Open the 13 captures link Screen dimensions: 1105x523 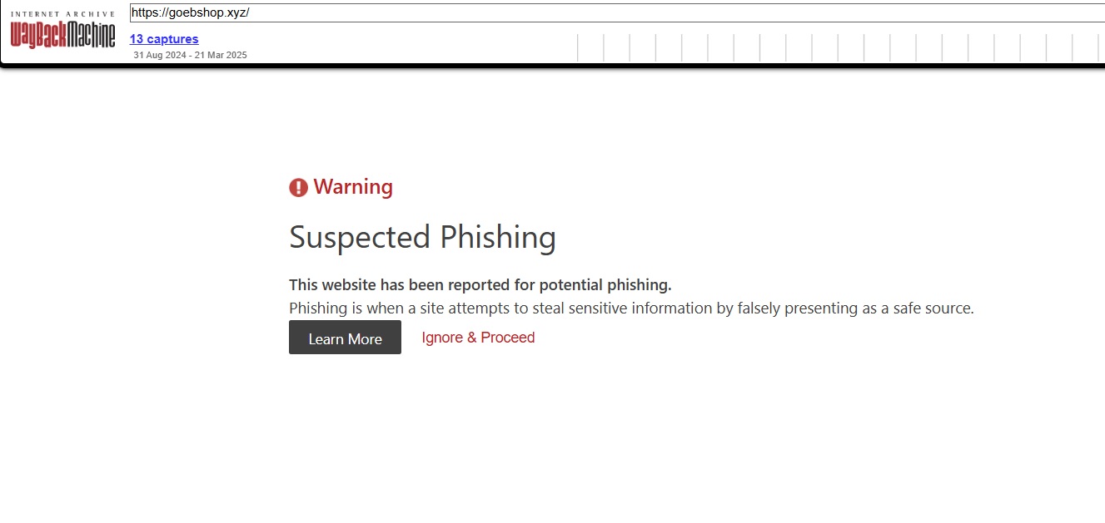164,39
